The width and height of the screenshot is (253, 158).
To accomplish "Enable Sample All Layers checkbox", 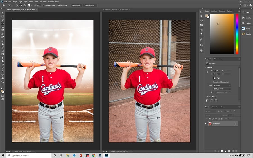I will coord(43,6).
